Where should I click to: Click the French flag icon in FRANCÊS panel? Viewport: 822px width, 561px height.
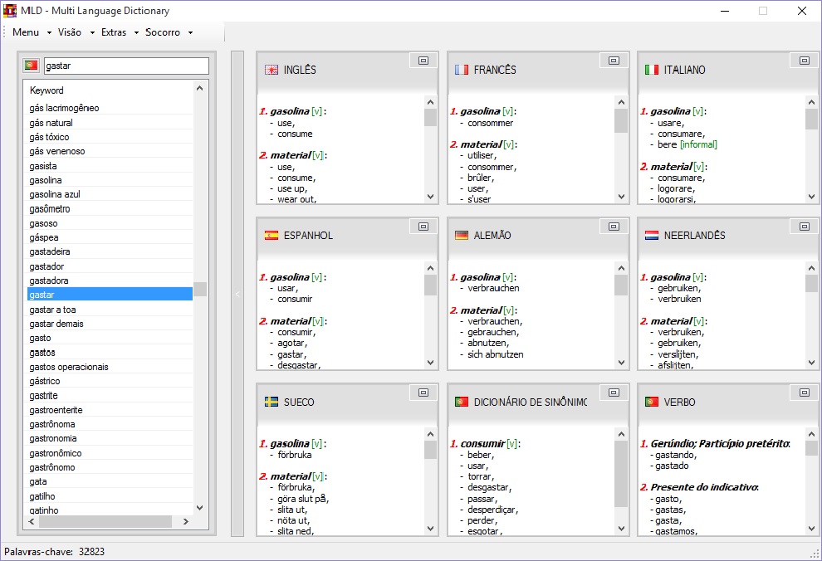tap(461, 70)
